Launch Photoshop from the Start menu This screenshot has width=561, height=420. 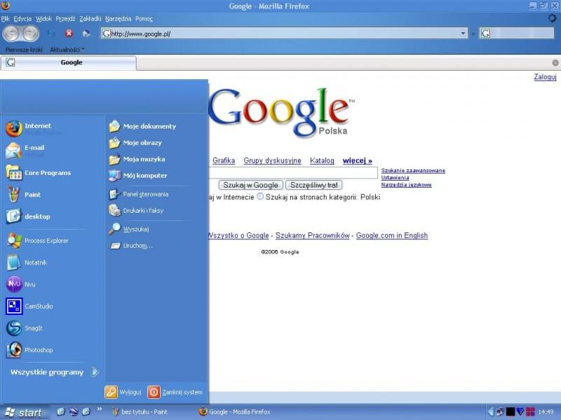(x=29, y=349)
